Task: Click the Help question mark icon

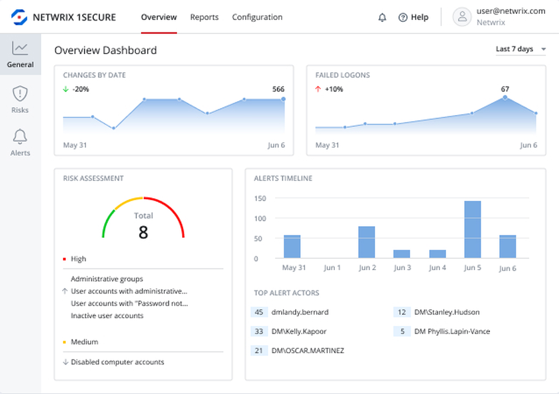Action: (403, 17)
